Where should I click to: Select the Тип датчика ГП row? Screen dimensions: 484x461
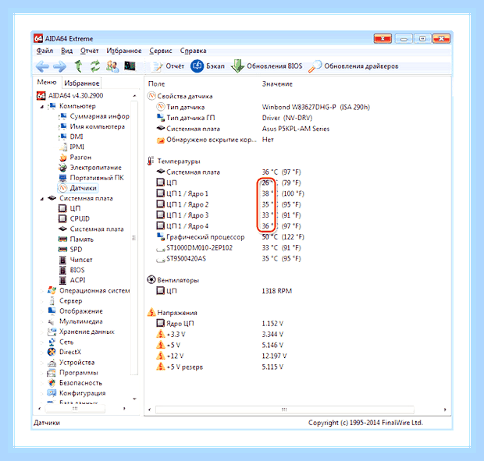(x=234, y=118)
